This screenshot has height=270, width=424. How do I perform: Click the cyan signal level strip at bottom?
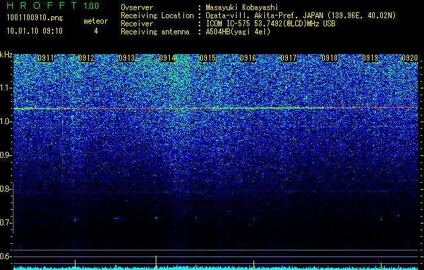(216, 268)
